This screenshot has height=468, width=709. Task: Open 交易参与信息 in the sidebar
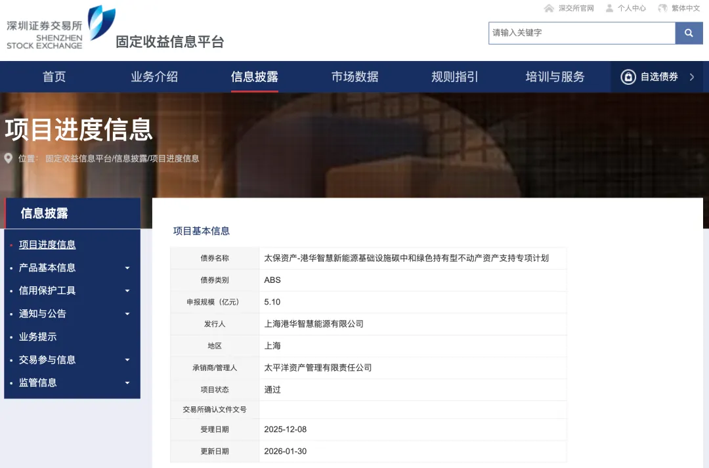point(47,360)
